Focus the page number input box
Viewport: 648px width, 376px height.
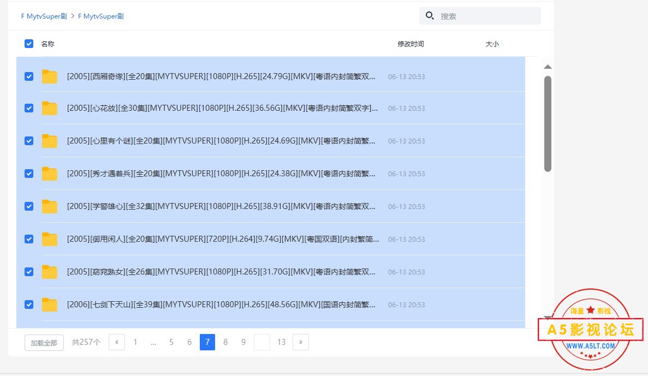tap(262, 342)
